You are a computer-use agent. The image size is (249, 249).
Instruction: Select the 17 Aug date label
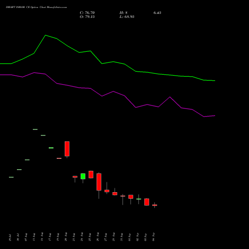tap(50, 237)
